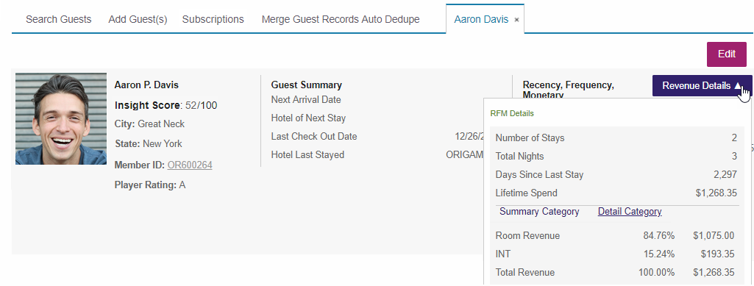Image resolution: width=754 pixels, height=286 pixels.
Task: Switch to Add Guest(s) tab
Action: click(138, 19)
